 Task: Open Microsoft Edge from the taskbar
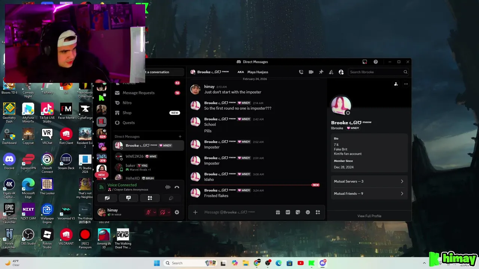click(278, 263)
